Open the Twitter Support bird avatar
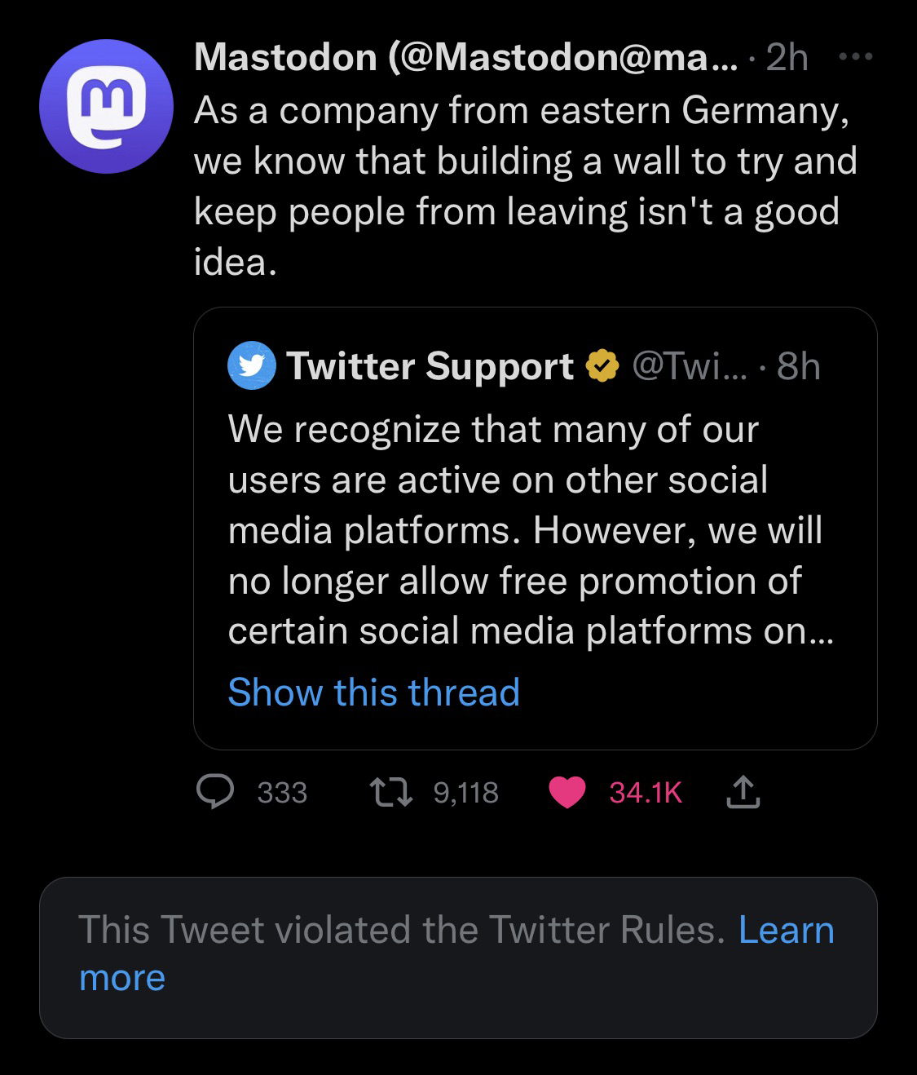Viewport: 917px width, 1075px height. coord(252,366)
